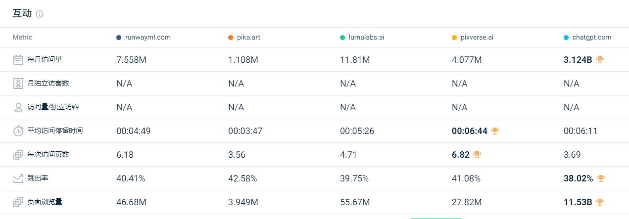
Task: Click the trophy icon next to 3.124B
Action: pyautogui.click(x=600, y=59)
